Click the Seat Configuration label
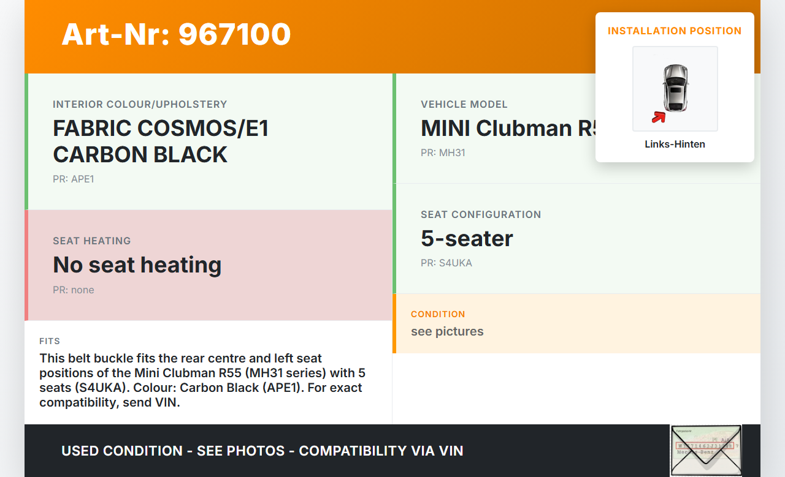 tap(481, 215)
